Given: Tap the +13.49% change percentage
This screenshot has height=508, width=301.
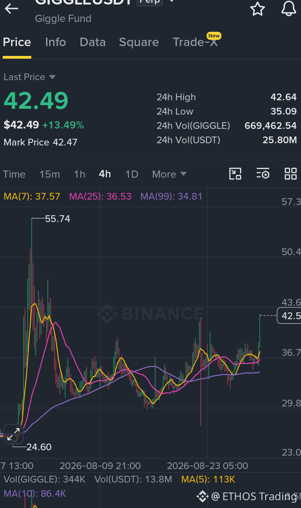Looking at the screenshot, I should click(63, 125).
